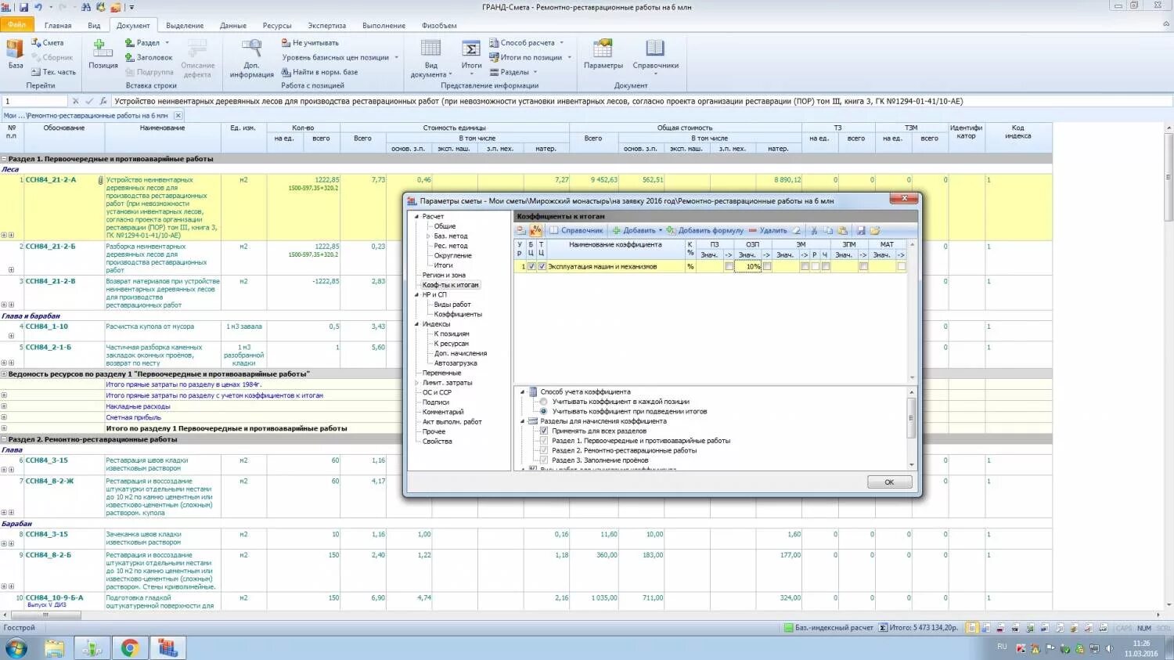Toggle the ТЦ checkbox for Эксплуатация машин row
The height and width of the screenshot is (660, 1174).
click(x=542, y=266)
